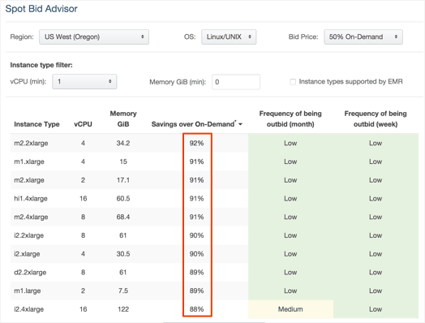Select the d2.2xlarge instance row

pos(214,272)
